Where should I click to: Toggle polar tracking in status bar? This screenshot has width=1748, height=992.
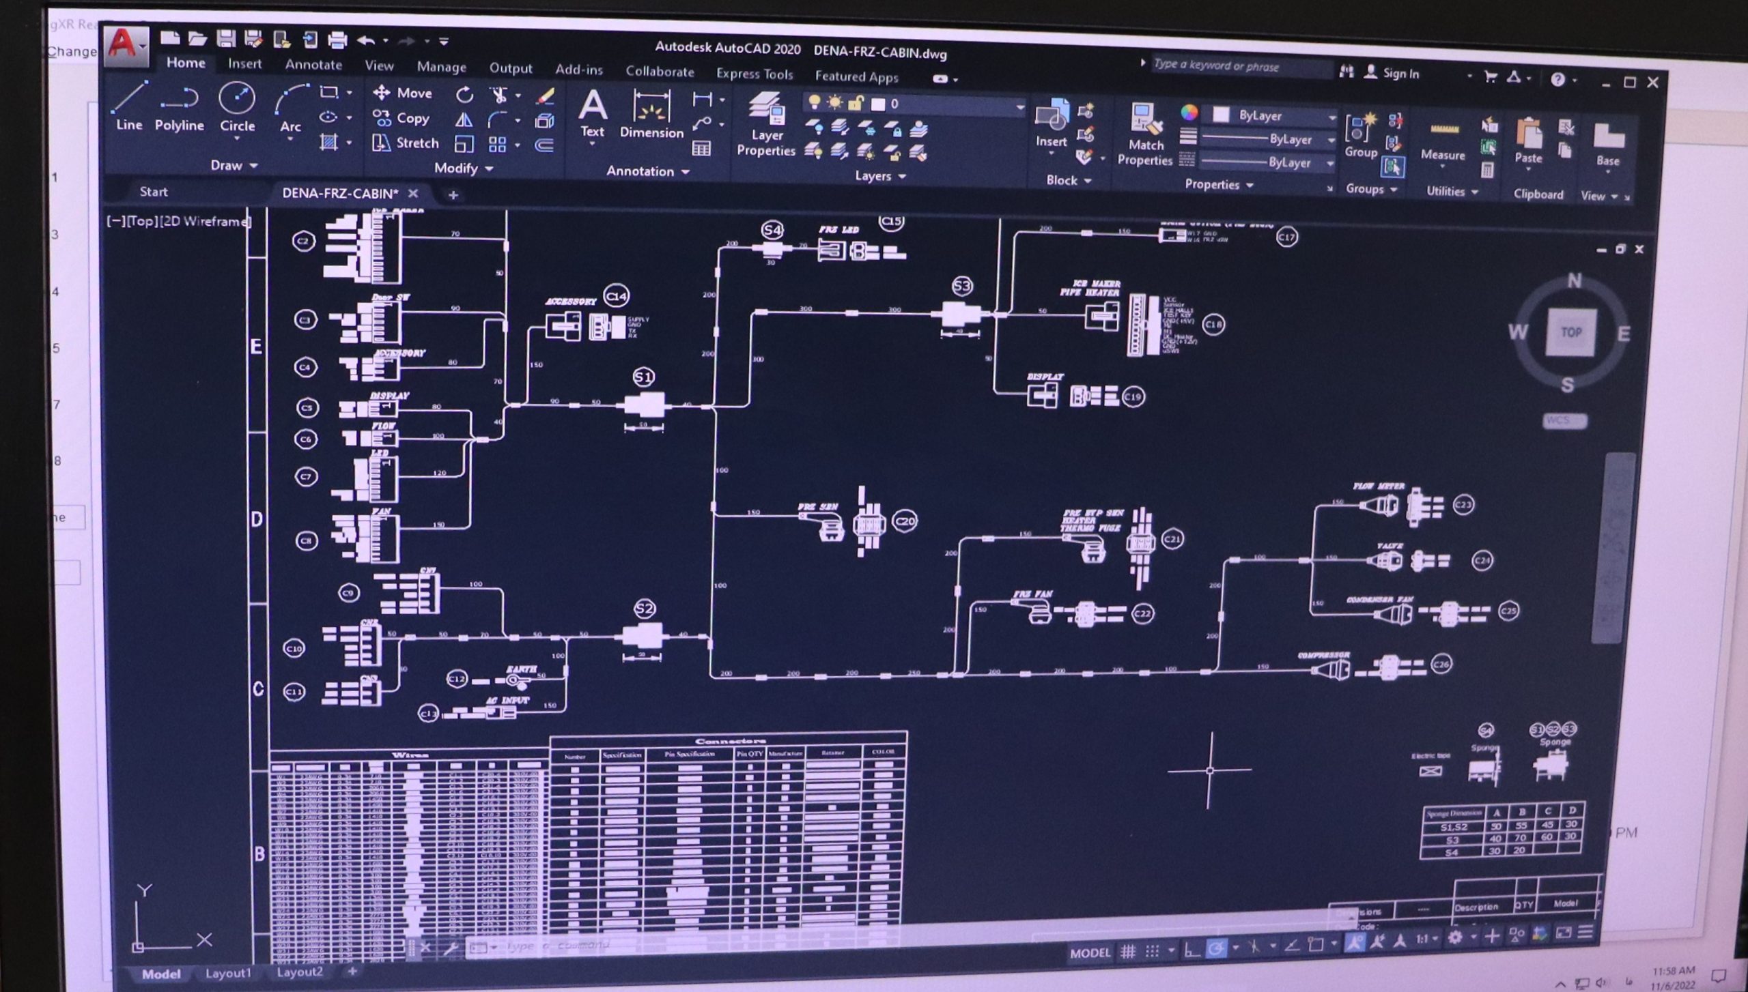1216,948
